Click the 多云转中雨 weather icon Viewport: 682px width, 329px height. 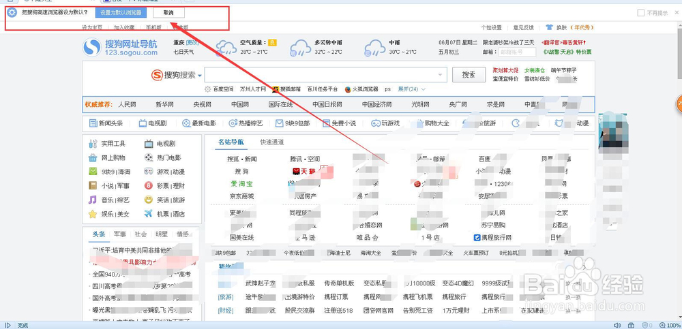(301, 48)
